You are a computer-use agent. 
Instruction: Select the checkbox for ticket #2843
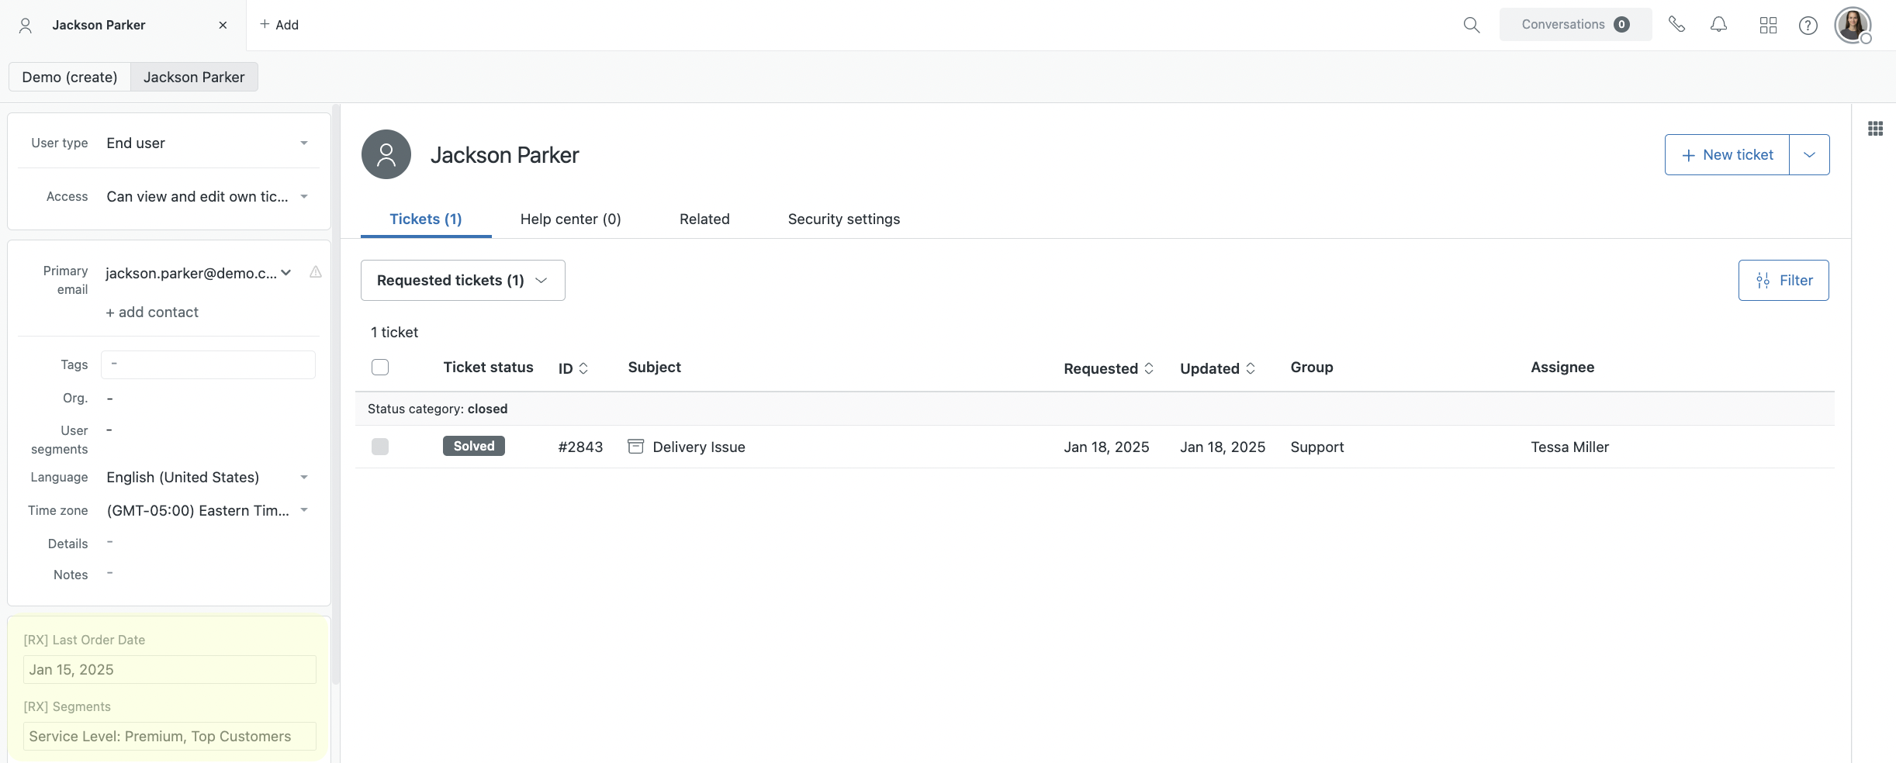380,447
